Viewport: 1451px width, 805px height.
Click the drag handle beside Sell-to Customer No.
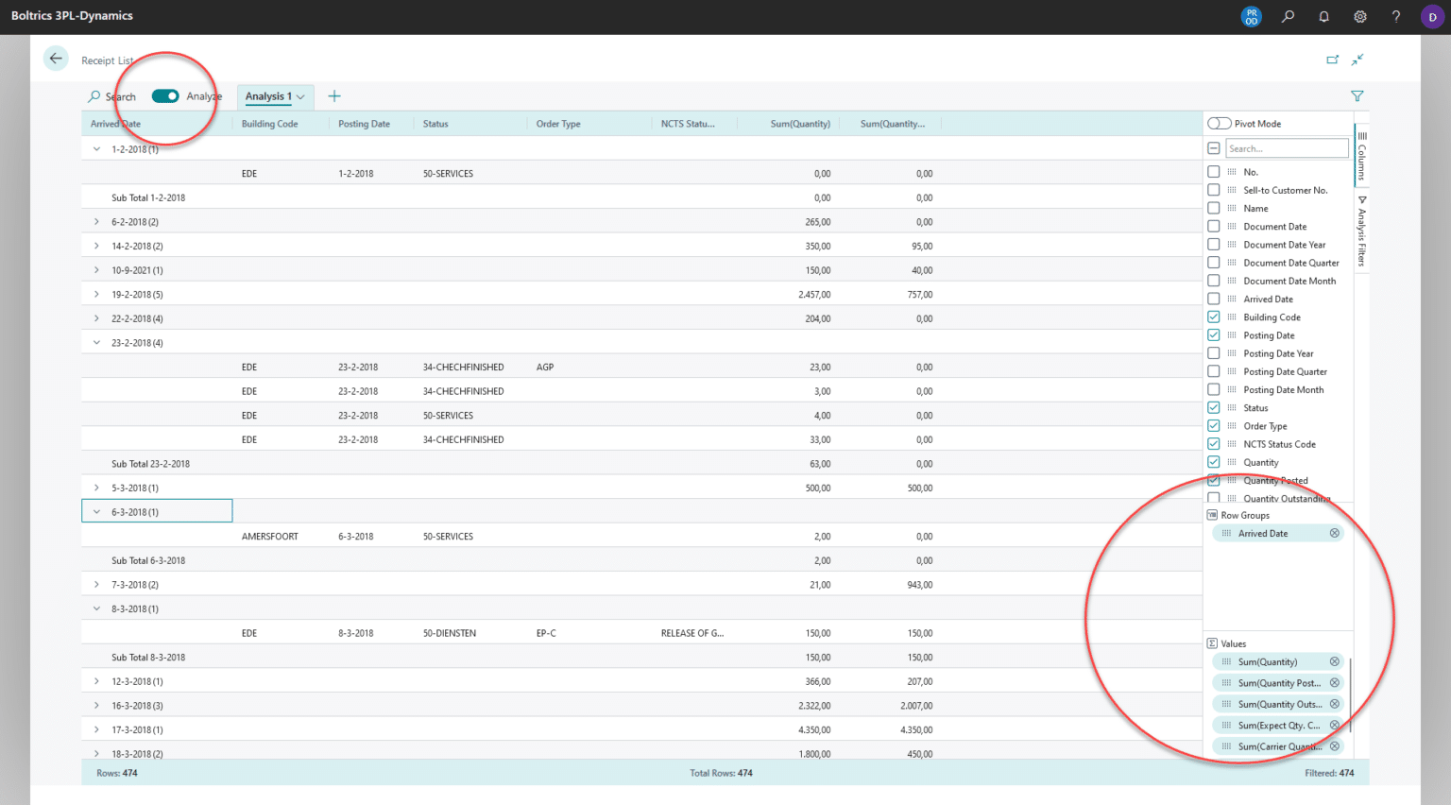pos(1232,190)
